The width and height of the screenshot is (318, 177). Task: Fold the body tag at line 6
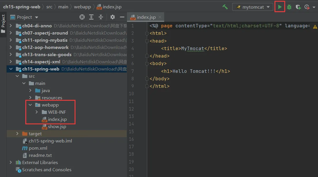[x=147, y=64]
